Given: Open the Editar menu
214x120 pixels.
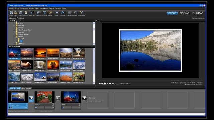Looking at the screenshot, I should 17,8.
